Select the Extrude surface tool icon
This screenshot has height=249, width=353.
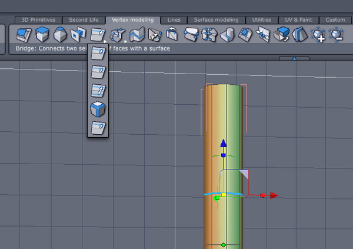(24, 35)
